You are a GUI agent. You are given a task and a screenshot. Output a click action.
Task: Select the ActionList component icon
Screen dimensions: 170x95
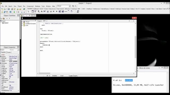coord(78,11)
